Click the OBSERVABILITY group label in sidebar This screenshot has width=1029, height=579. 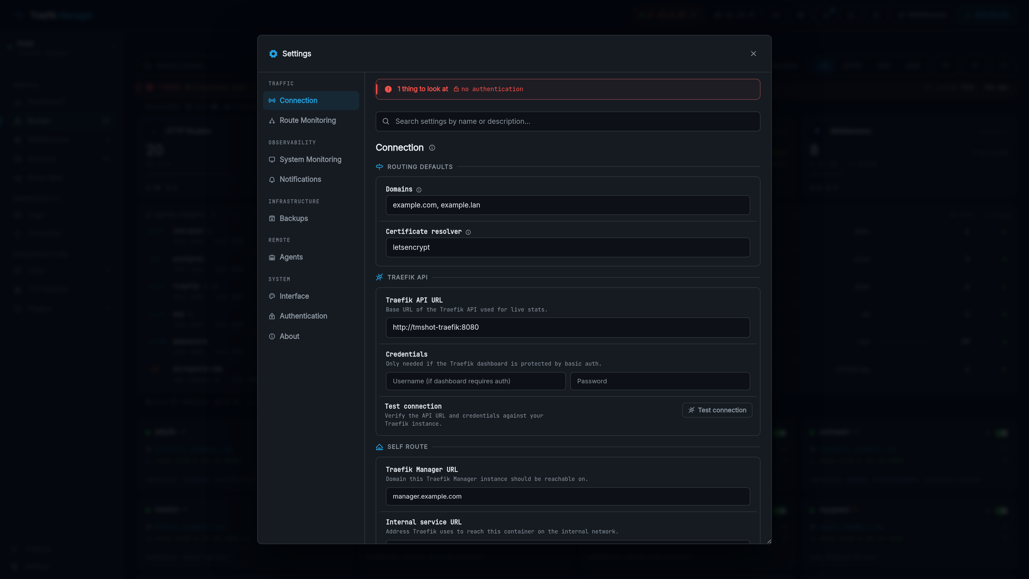coord(292,143)
